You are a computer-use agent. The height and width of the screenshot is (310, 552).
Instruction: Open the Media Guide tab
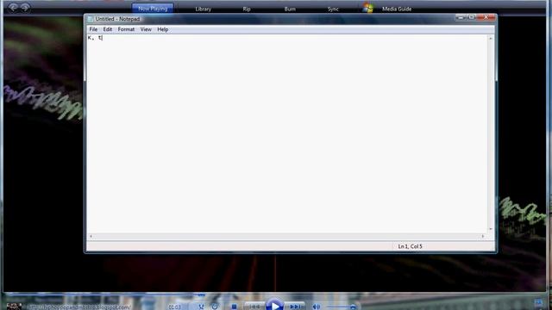pyautogui.click(x=397, y=9)
